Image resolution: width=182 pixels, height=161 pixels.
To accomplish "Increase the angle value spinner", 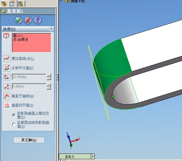I will 49,75.
